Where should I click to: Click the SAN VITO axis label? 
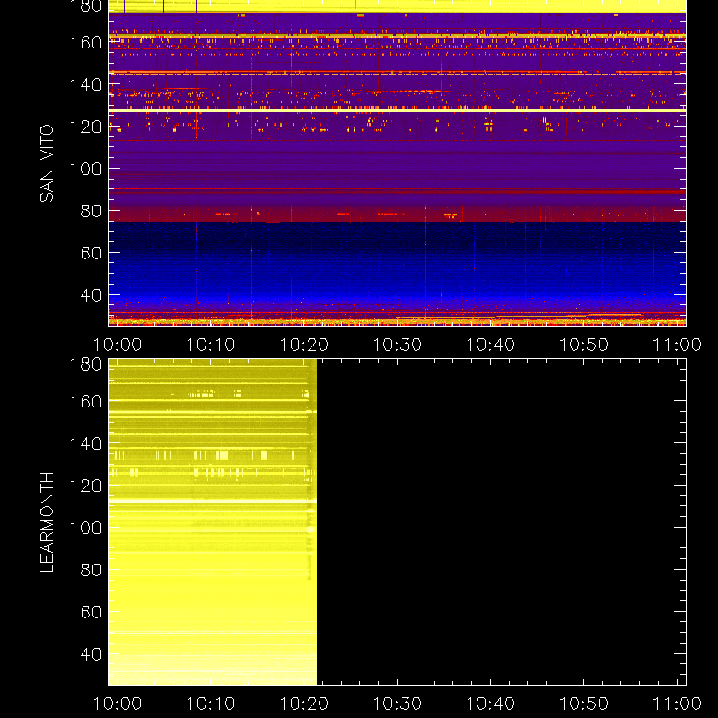tap(47, 163)
